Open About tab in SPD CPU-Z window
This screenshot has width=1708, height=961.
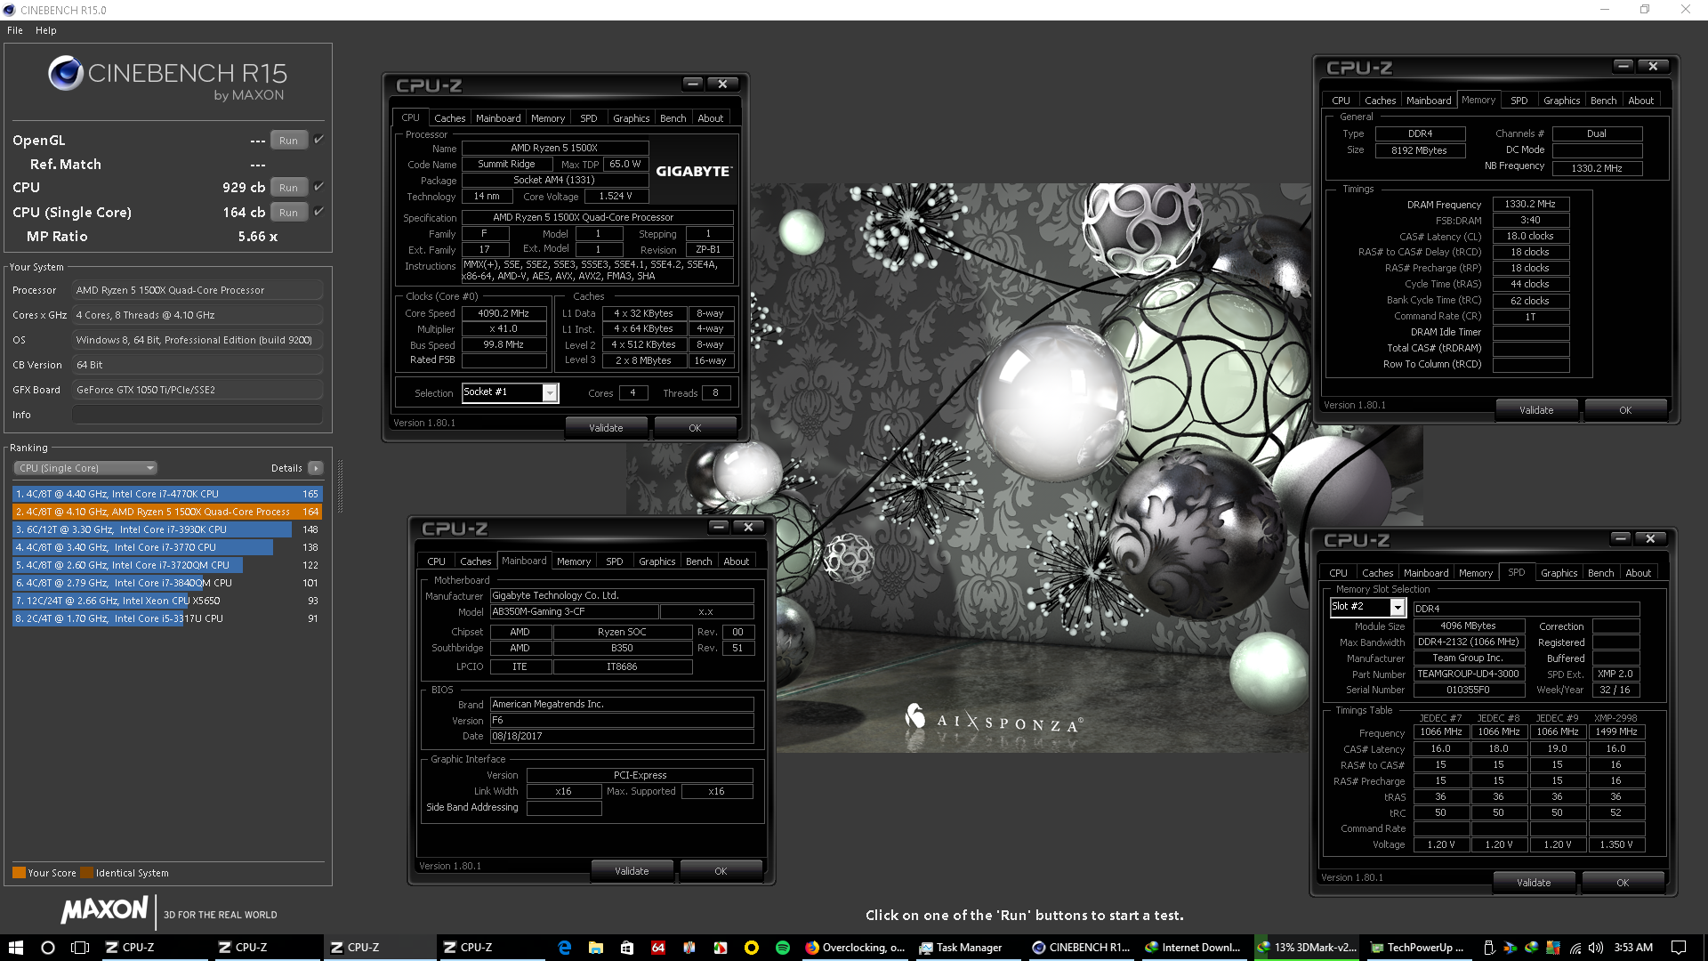(x=1638, y=573)
